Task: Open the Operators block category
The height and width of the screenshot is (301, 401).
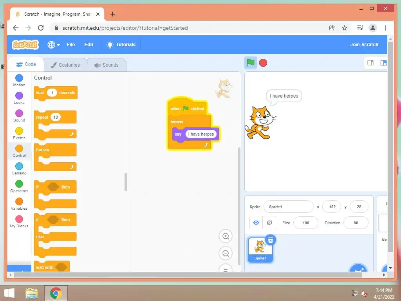Action: coord(19,186)
